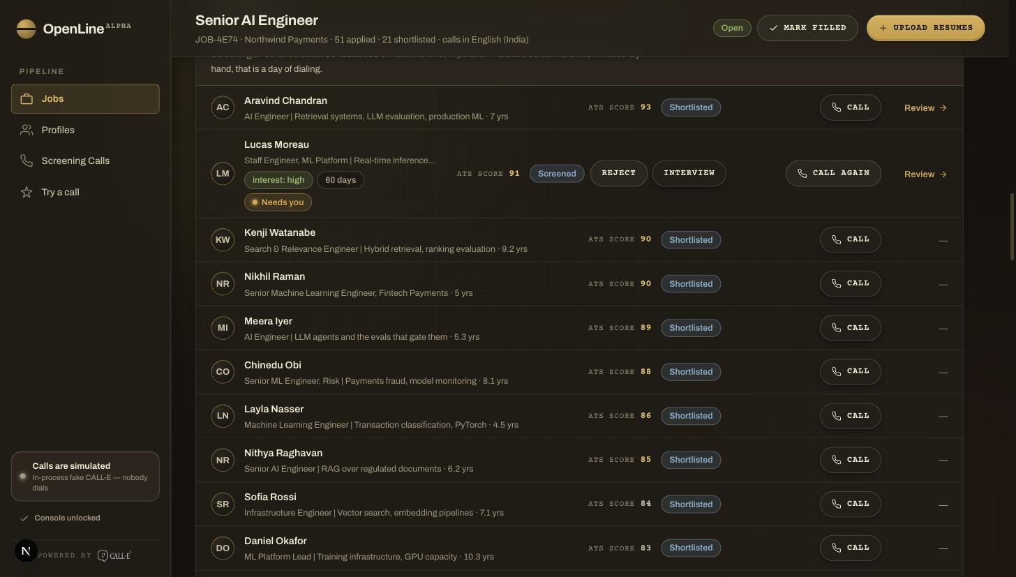Click the round N badge icon
This screenshot has height=577, width=1016.
pos(26,551)
